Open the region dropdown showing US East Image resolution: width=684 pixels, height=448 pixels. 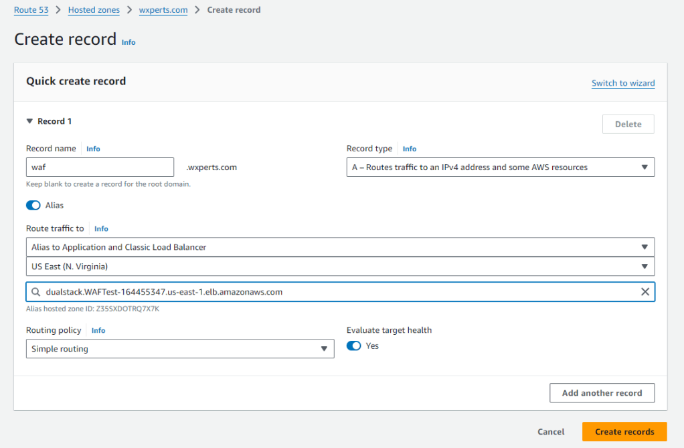click(x=340, y=267)
